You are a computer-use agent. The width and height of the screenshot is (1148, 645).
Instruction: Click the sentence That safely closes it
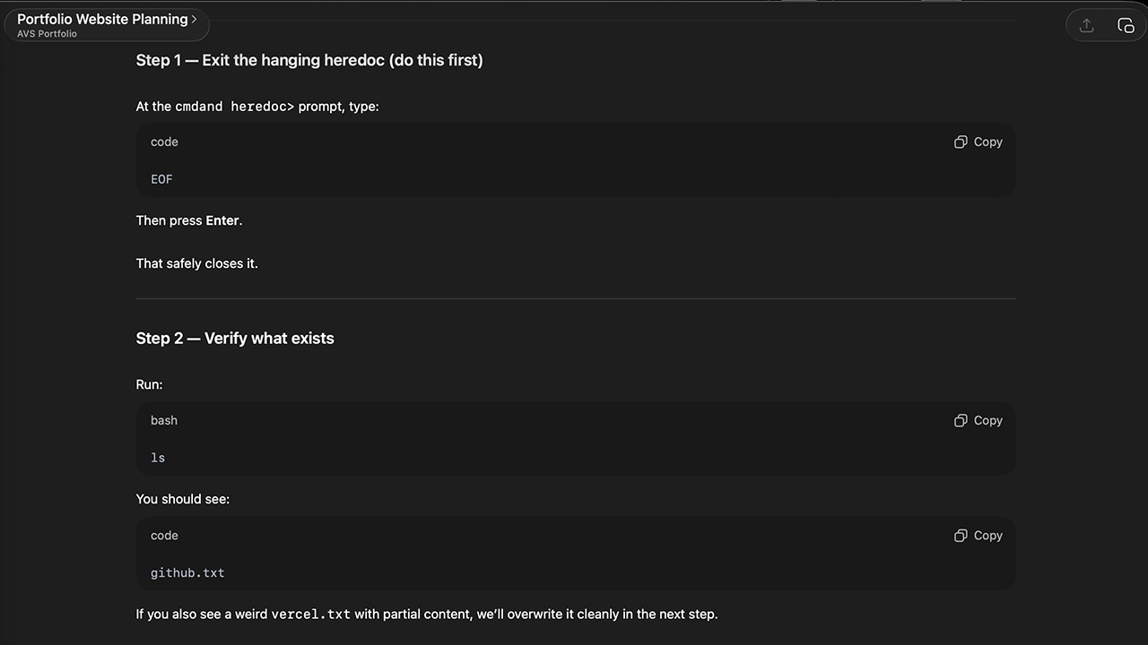[196, 263]
